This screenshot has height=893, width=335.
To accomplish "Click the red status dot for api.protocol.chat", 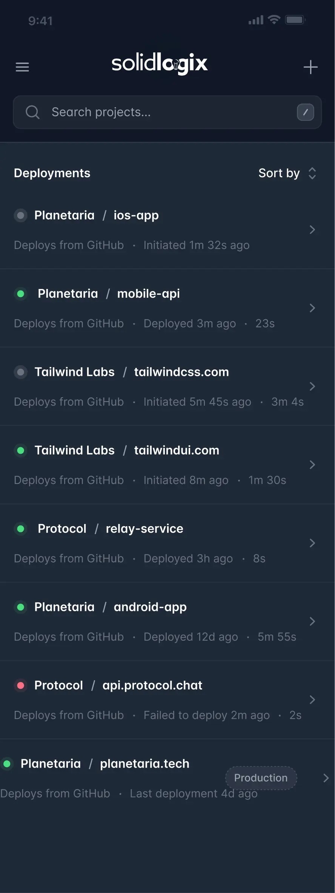I will [21, 685].
